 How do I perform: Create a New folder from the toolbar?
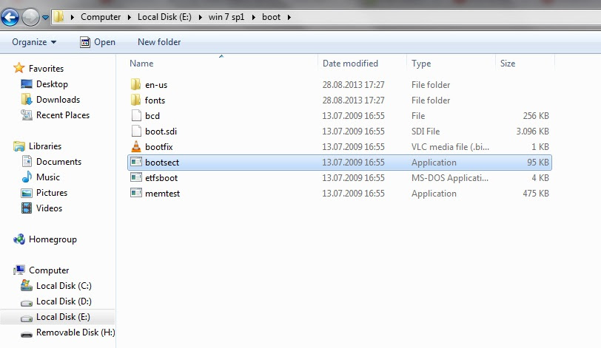tap(159, 42)
